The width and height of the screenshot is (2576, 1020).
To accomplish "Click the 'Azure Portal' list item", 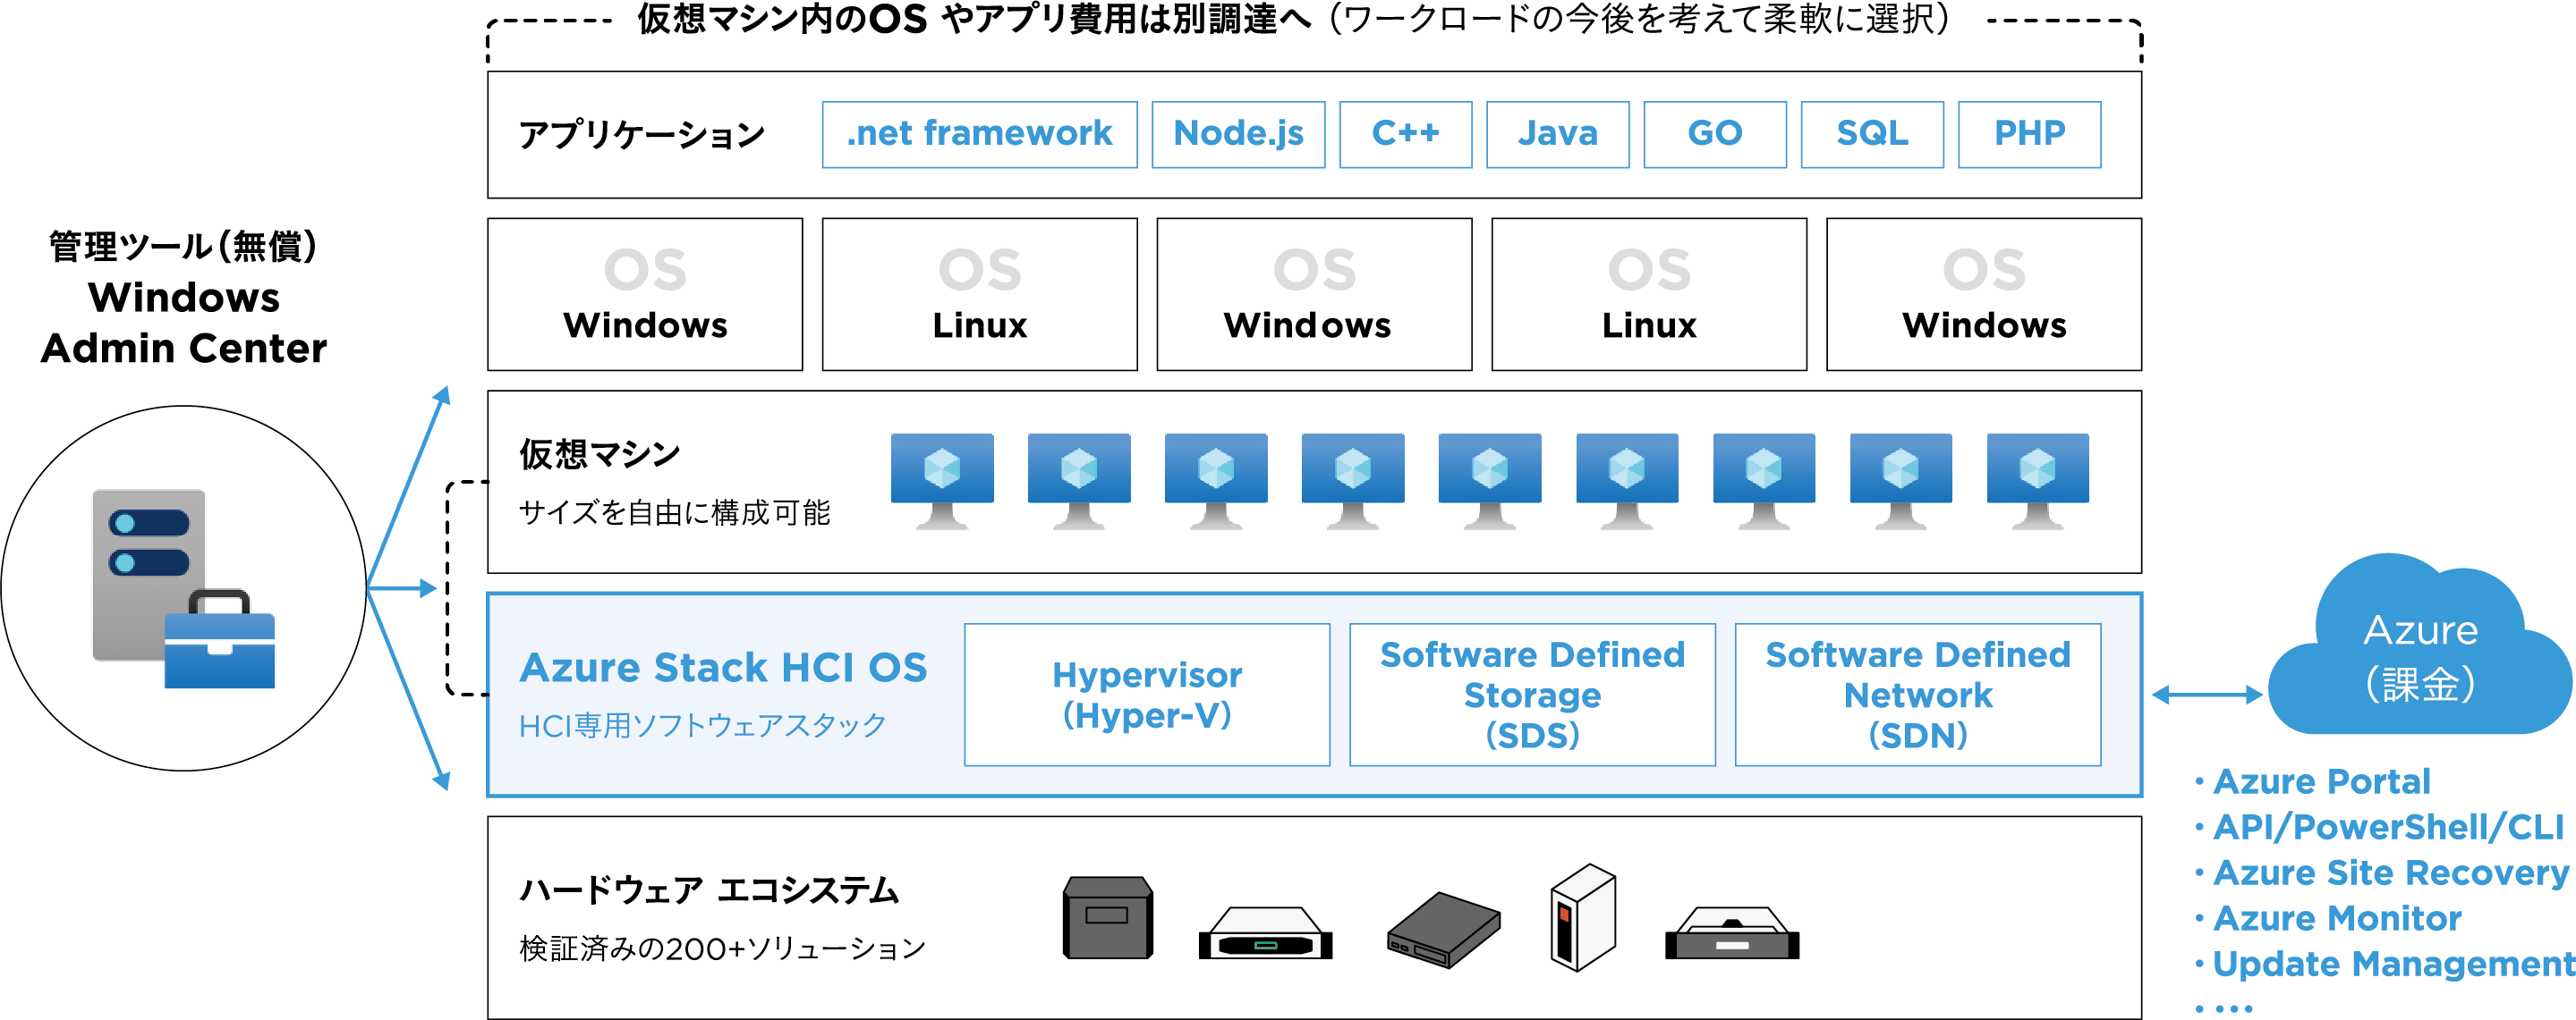I will [2321, 781].
